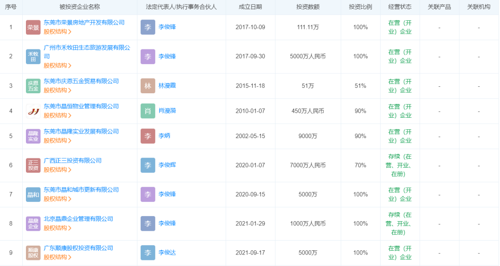Click the 肖 avatar icon in row 4

pyautogui.click(x=148, y=111)
